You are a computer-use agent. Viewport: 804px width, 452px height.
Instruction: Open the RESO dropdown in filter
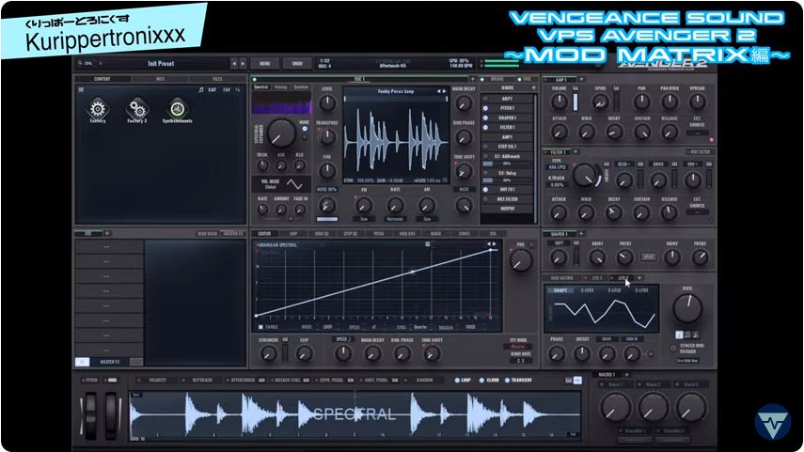pyautogui.click(x=623, y=164)
